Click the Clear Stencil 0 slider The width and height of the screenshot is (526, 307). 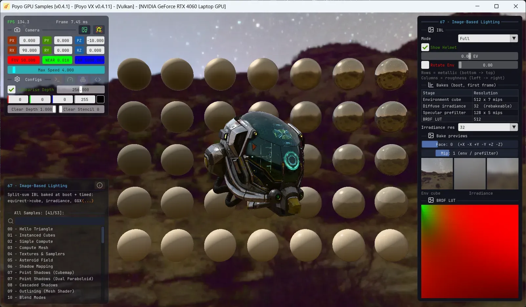82,109
